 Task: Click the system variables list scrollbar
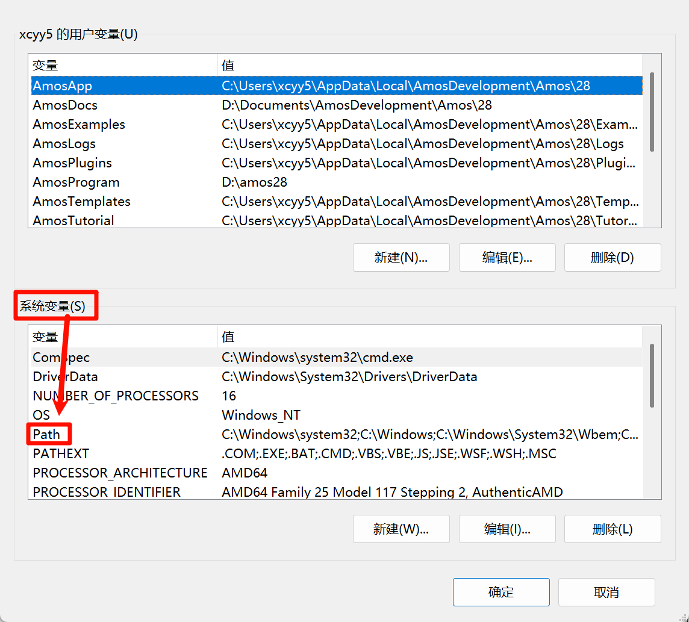pyautogui.click(x=652, y=376)
